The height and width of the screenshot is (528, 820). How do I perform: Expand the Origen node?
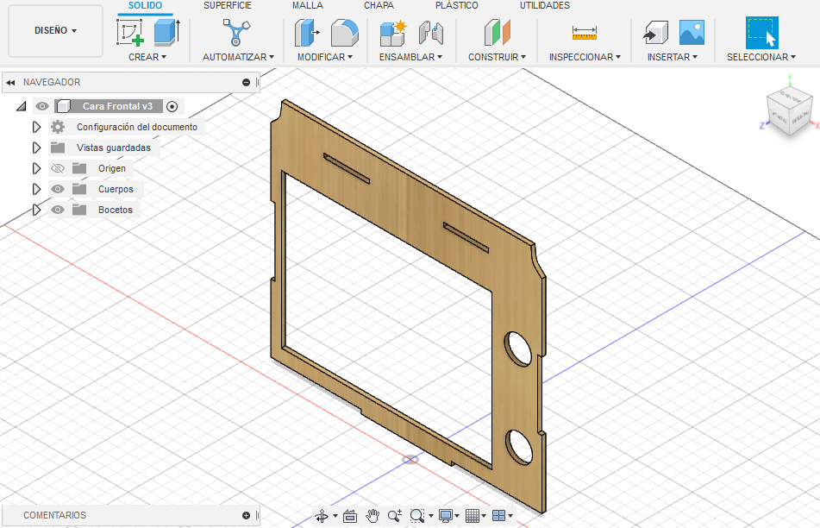click(x=36, y=168)
